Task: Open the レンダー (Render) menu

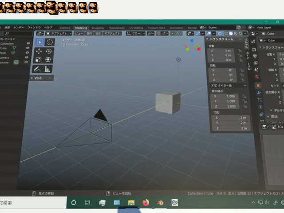Action: (19, 28)
